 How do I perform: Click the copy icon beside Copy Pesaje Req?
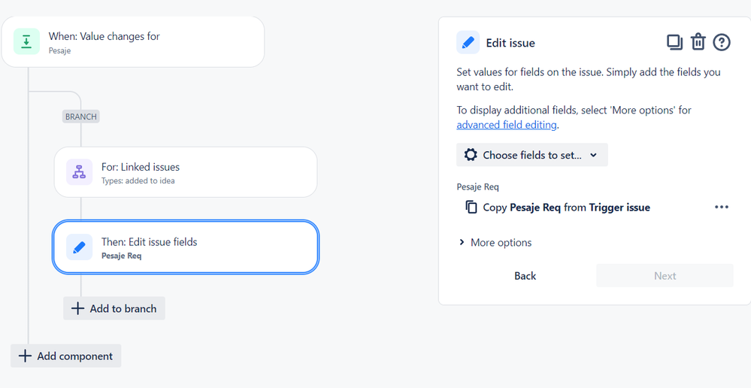pyautogui.click(x=471, y=207)
